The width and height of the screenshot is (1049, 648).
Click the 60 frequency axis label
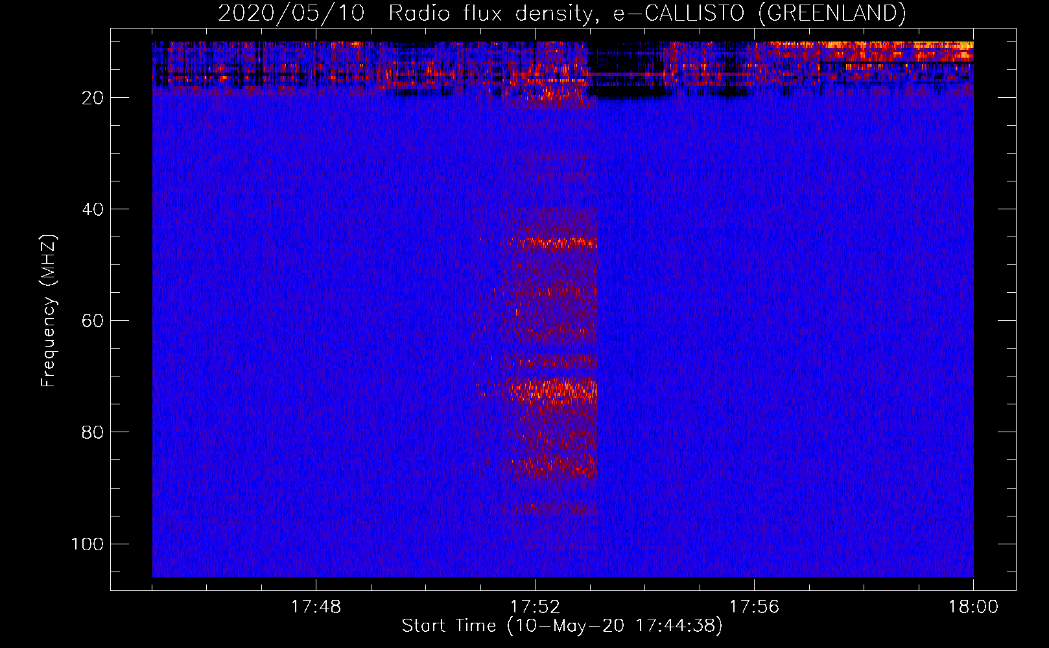point(93,321)
